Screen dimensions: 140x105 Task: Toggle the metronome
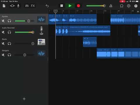(111, 6)
